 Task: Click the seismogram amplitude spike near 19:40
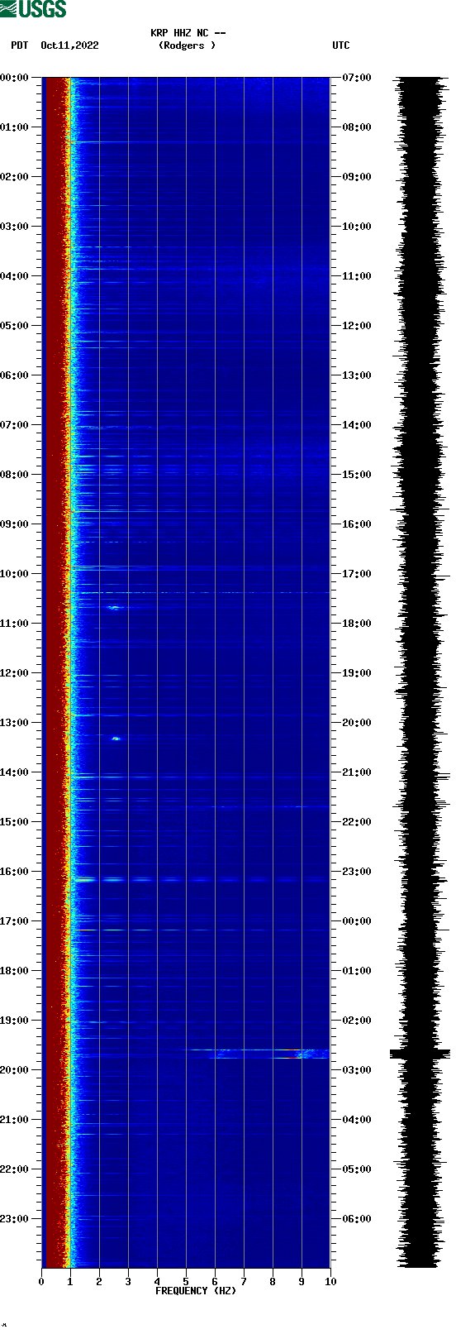coord(420,1054)
